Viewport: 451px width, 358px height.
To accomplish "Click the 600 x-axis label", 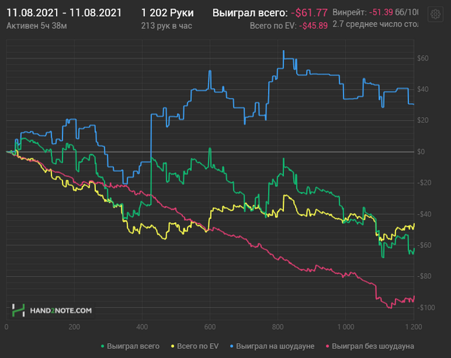I will (210, 327).
